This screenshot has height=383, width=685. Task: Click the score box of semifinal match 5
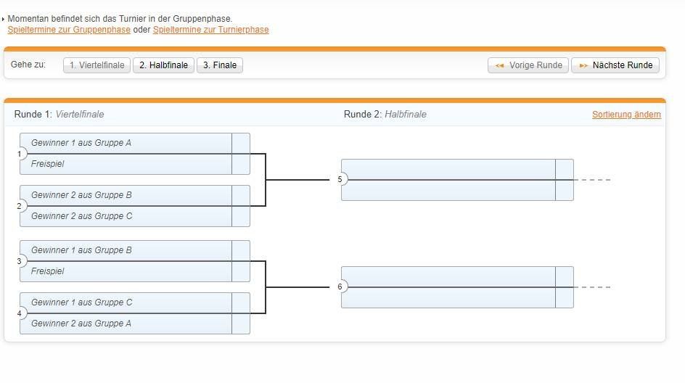565,179
